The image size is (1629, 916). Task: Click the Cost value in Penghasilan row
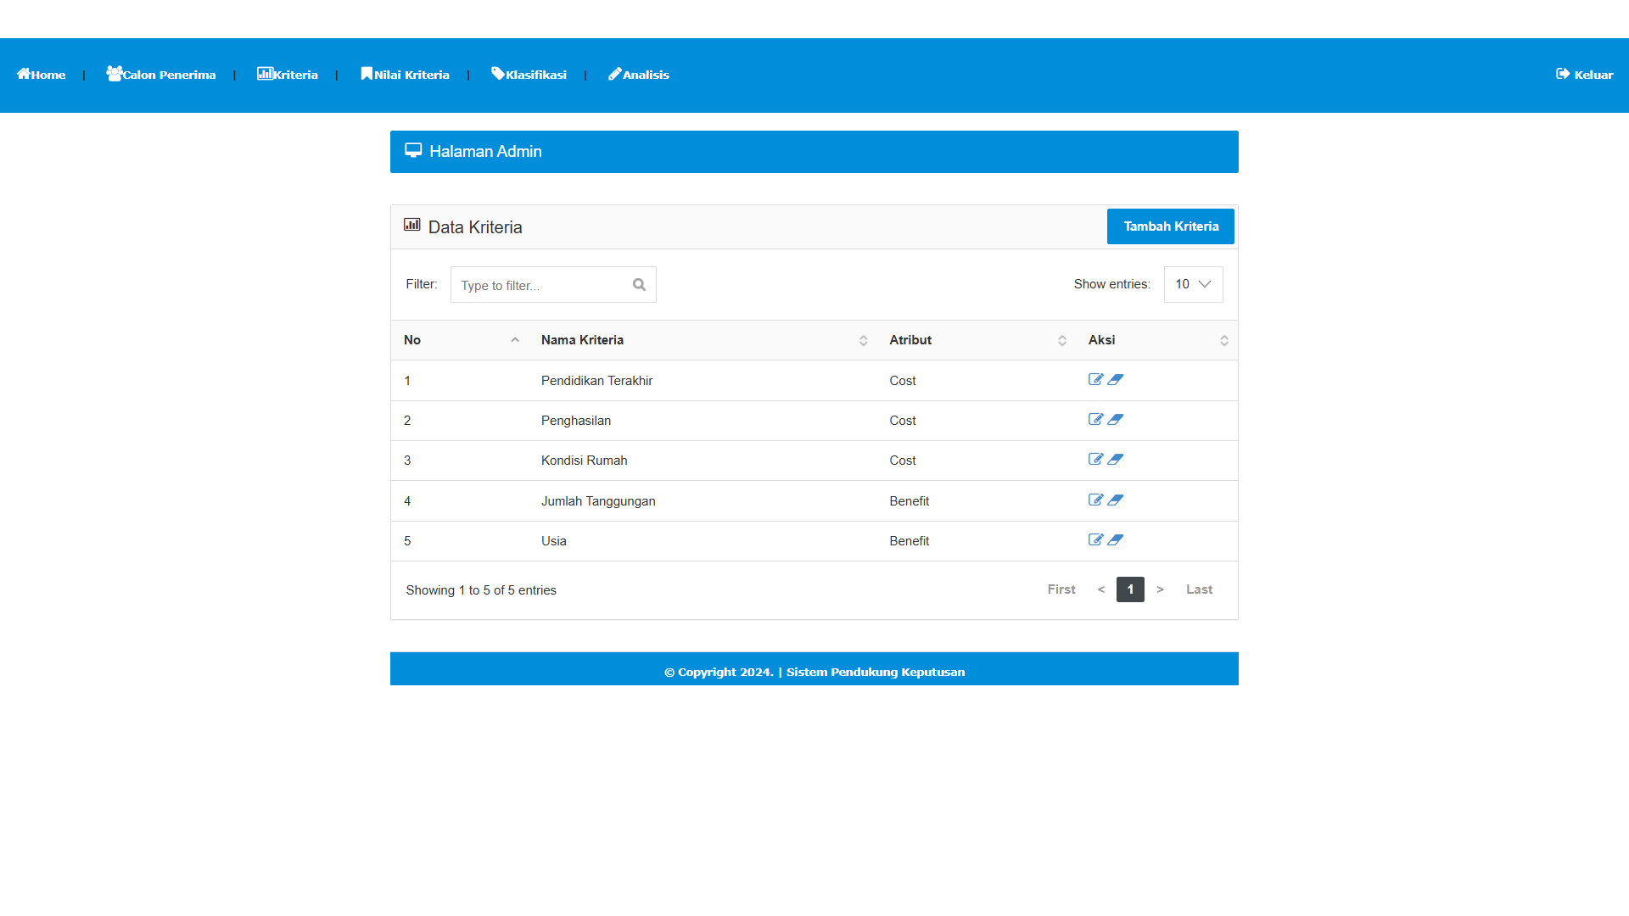tap(903, 421)
